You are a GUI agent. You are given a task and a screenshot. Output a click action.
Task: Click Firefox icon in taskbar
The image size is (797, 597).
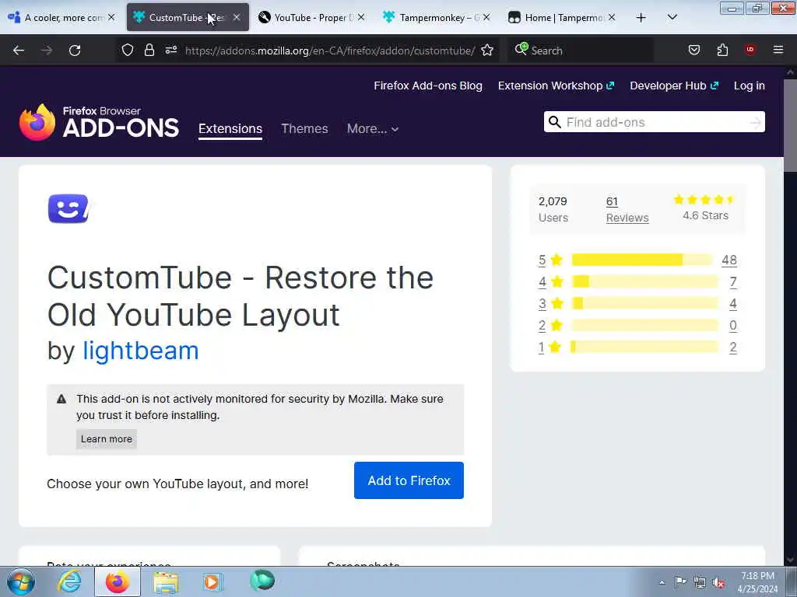[118, 581]
